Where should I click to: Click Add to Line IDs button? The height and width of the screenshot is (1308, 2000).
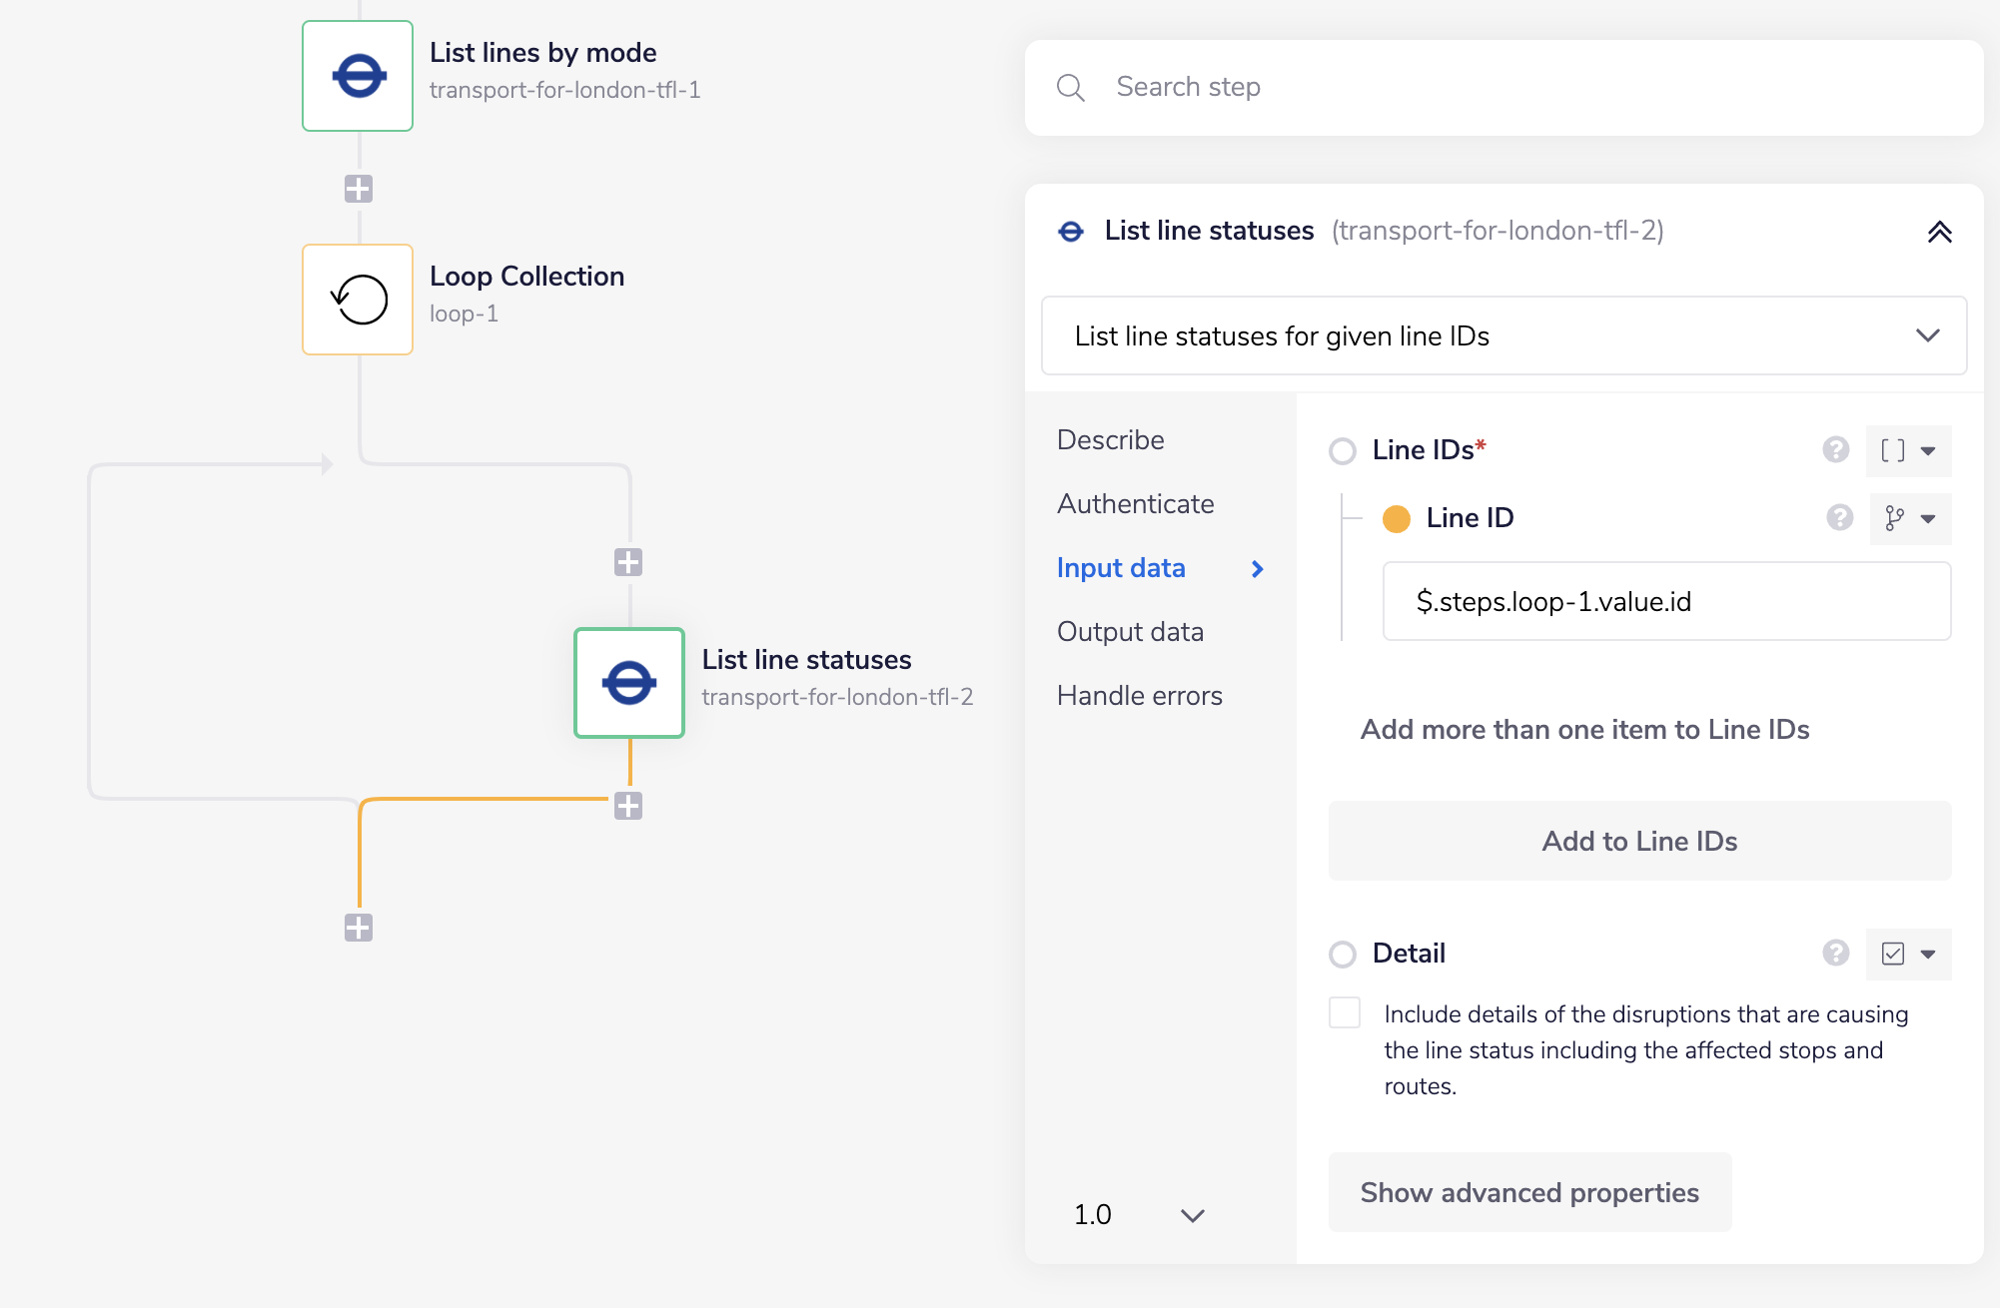1639,841
